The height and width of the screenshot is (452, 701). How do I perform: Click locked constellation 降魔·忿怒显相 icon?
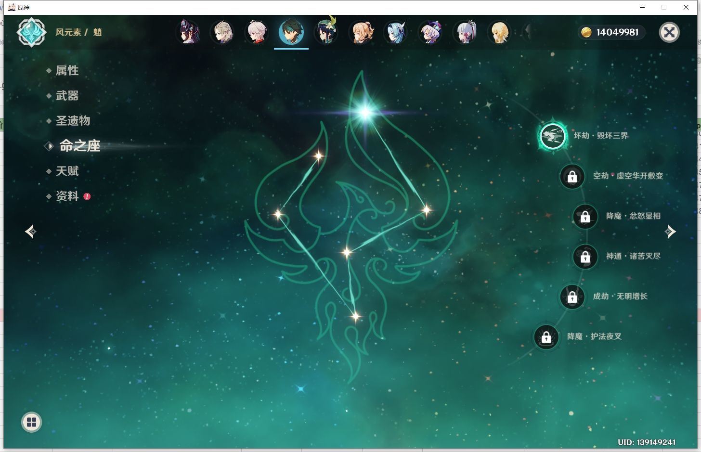point(585,217)
